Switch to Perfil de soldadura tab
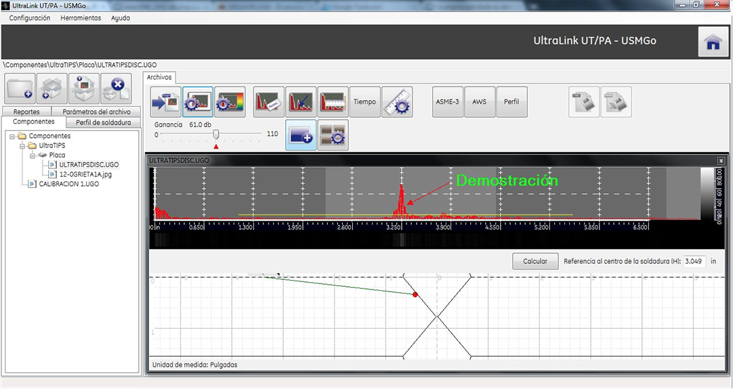This screenshot has height=389, width=733. [x=104, y=123]
